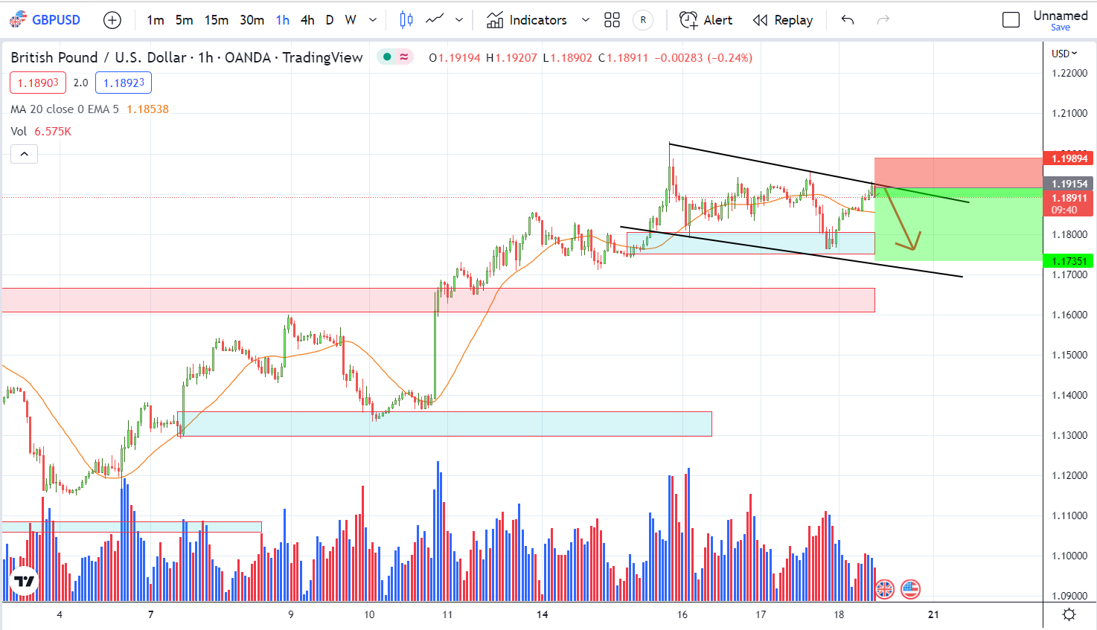
Task: Click the green target price label 1.17351
Action: [1069, 261]
